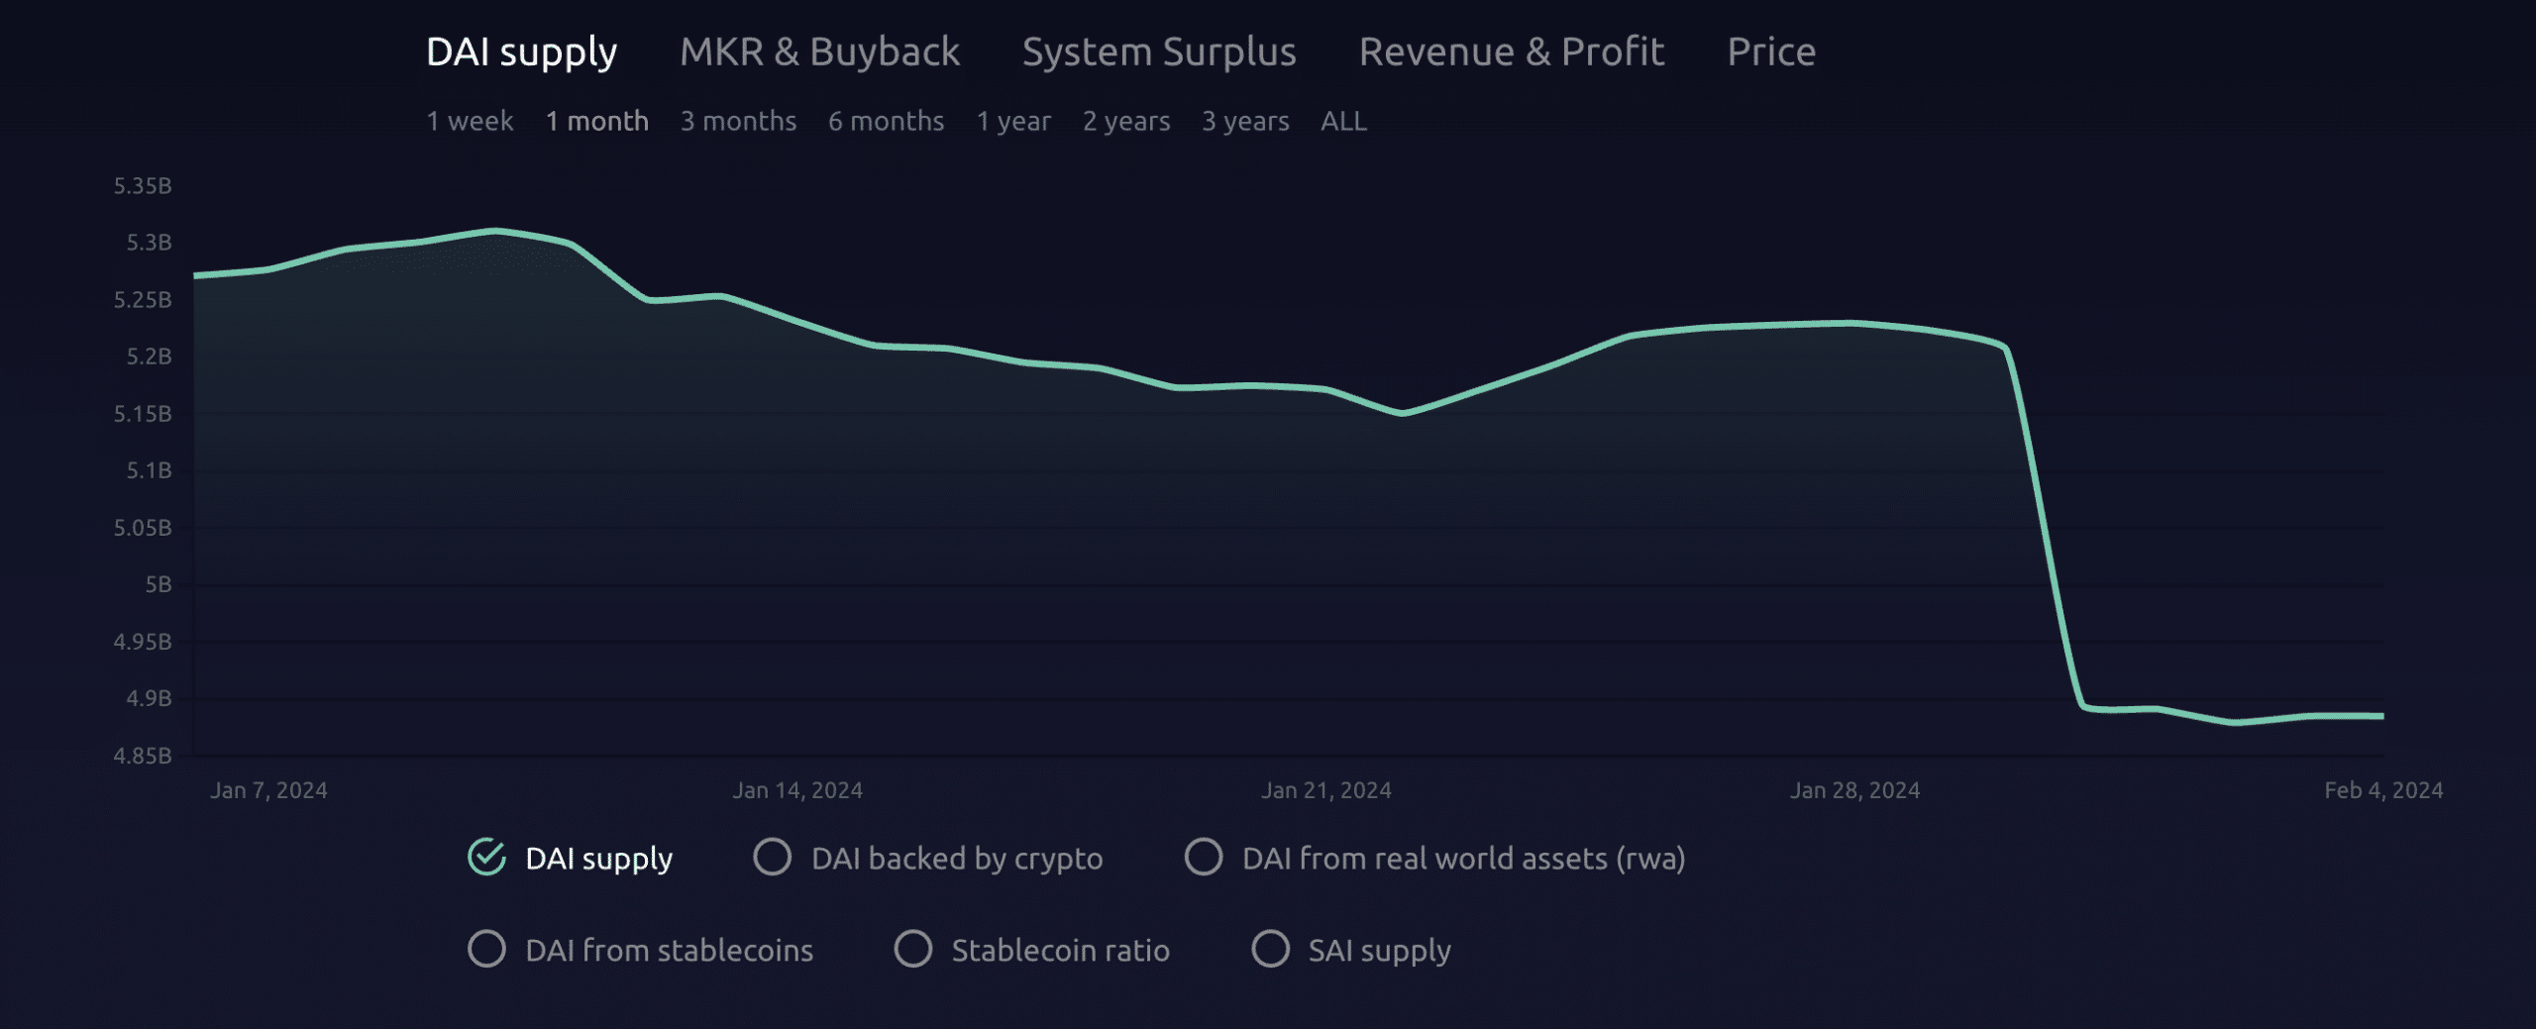
Task: Open the Revenue & Profit tab
Action: [x=1511, y=51]
